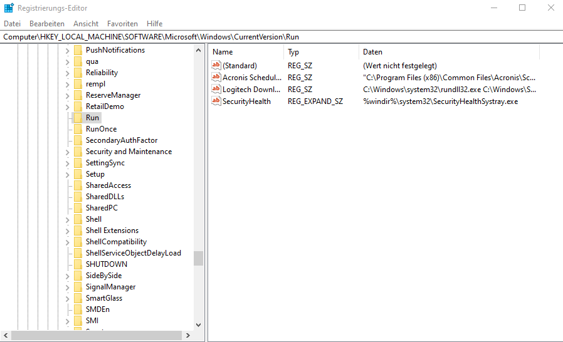The image size is (563, 342).
Task: Select the SMI key label
Action: [92, 321]
